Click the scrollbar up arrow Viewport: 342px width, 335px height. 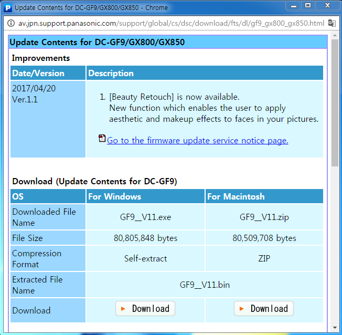pos(335,35)
